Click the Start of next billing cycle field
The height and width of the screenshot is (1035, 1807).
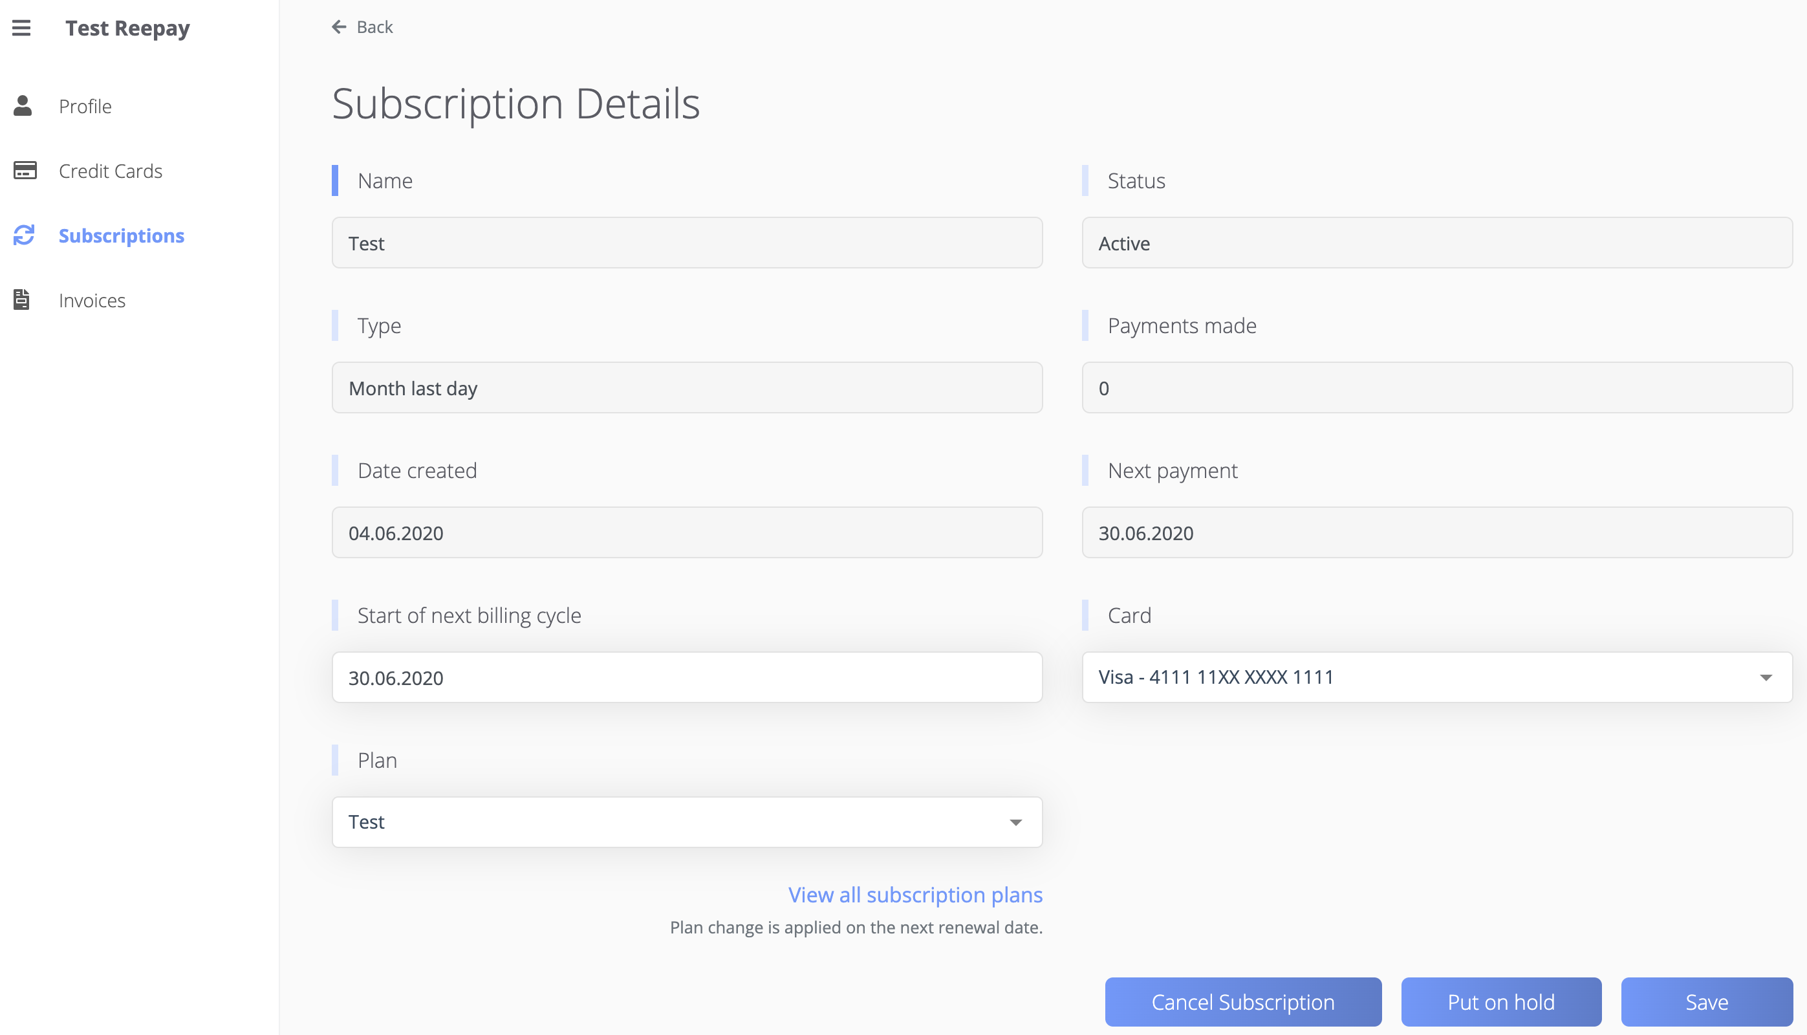687,677
